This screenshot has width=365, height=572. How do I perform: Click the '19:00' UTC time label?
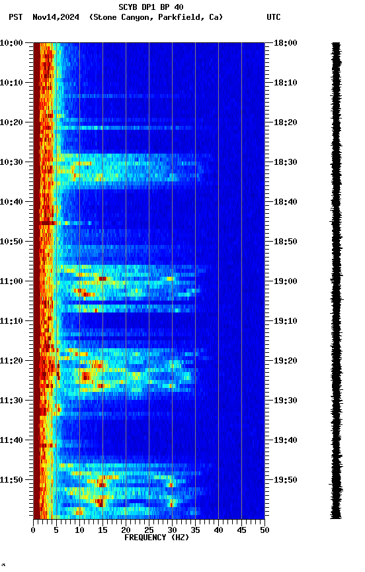pos(286,281)
